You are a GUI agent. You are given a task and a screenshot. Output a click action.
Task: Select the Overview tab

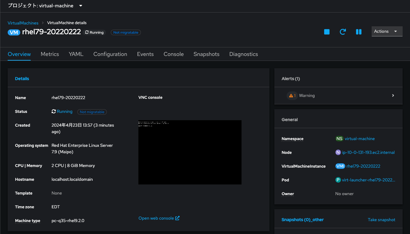[19, 54]
